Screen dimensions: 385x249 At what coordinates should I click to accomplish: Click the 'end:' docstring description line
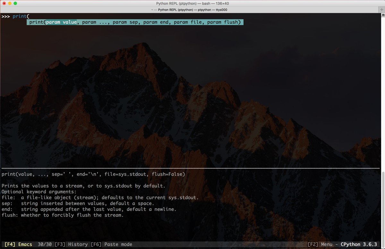[89, 209]
